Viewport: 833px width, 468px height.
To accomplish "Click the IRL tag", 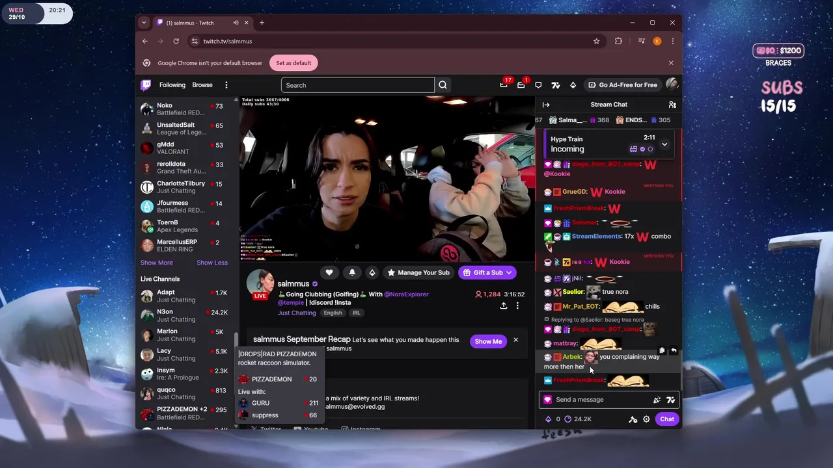I will [356, 313].
